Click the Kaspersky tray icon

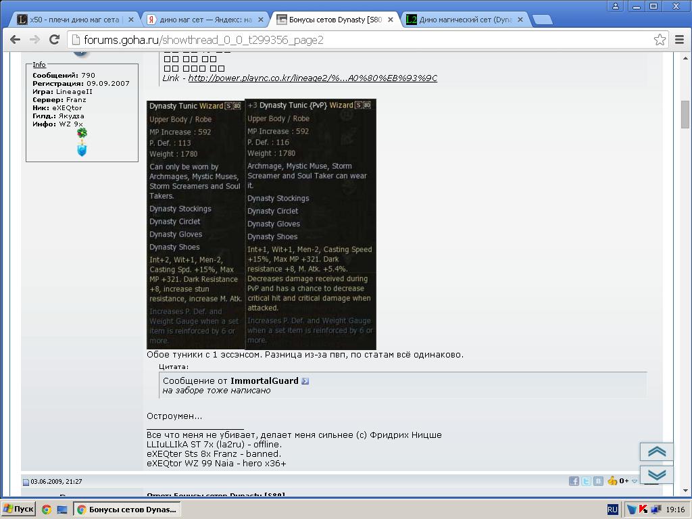643,510
